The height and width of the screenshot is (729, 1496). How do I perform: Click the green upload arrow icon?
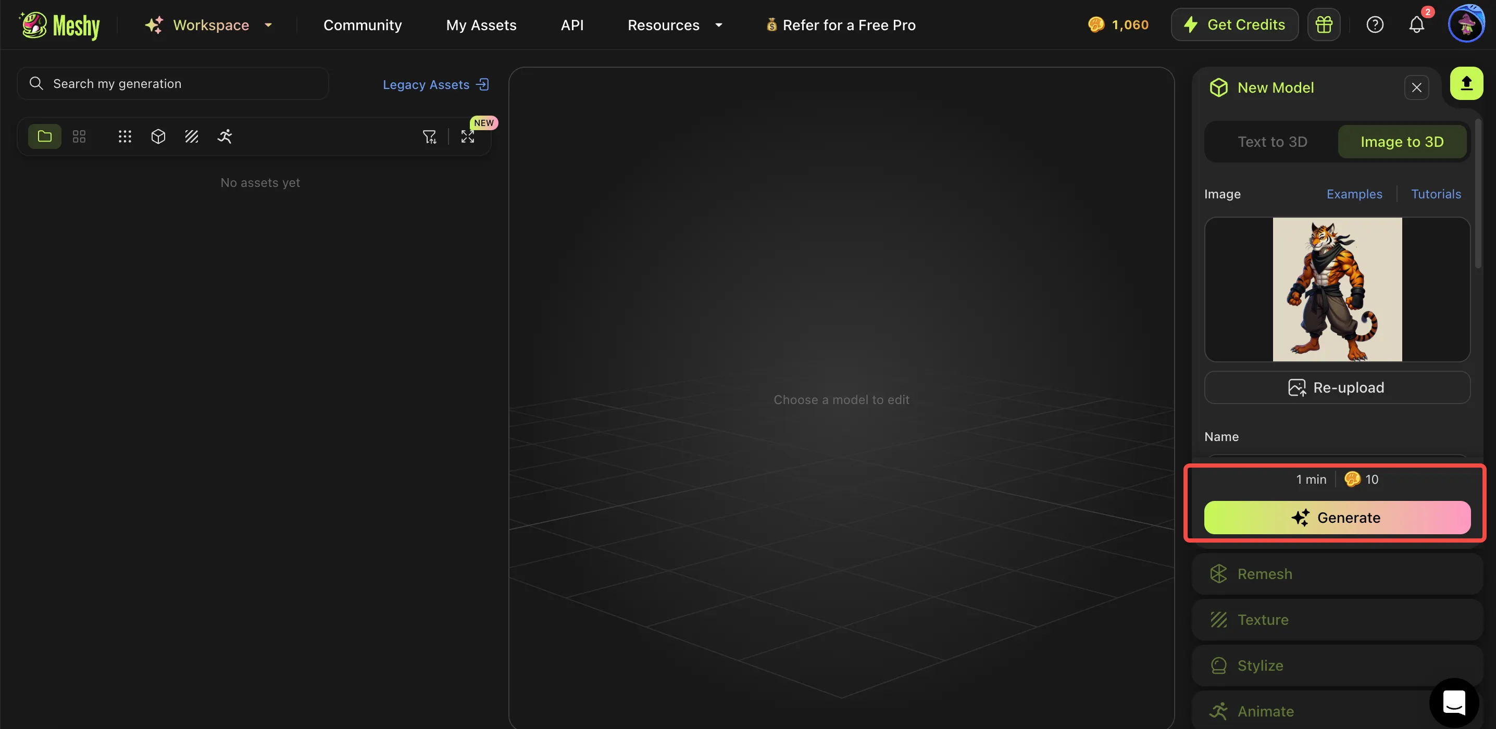[x=1466, y=84]
